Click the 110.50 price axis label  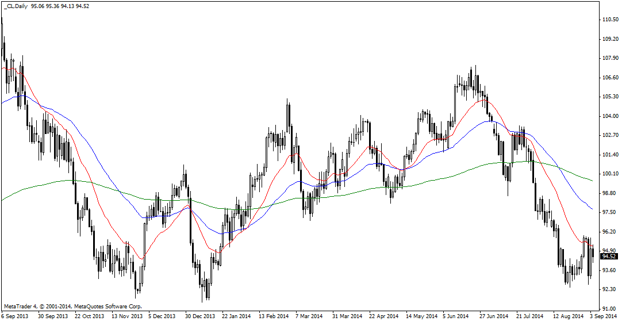pos(610,20)
